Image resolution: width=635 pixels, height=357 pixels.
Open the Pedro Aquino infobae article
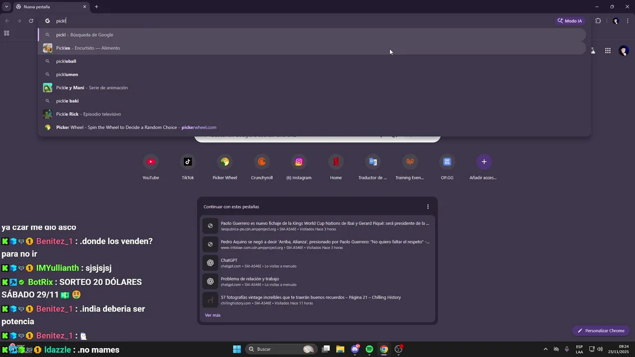pos(317,244)
